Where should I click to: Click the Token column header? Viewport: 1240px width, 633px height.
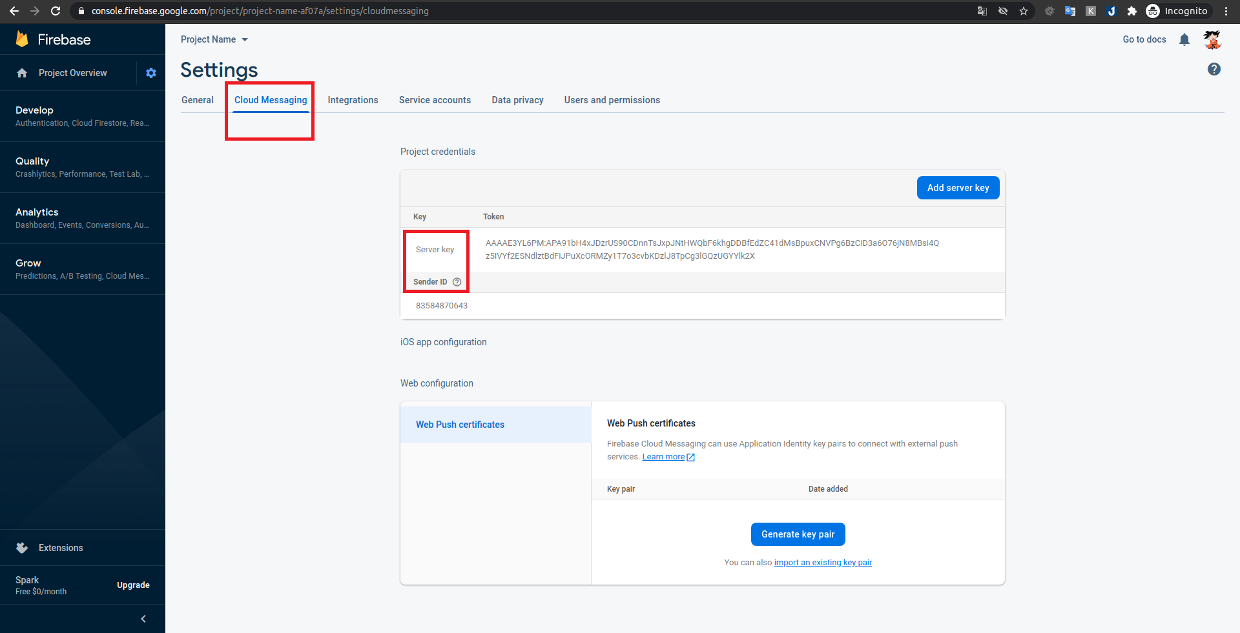tap(493, 217)
